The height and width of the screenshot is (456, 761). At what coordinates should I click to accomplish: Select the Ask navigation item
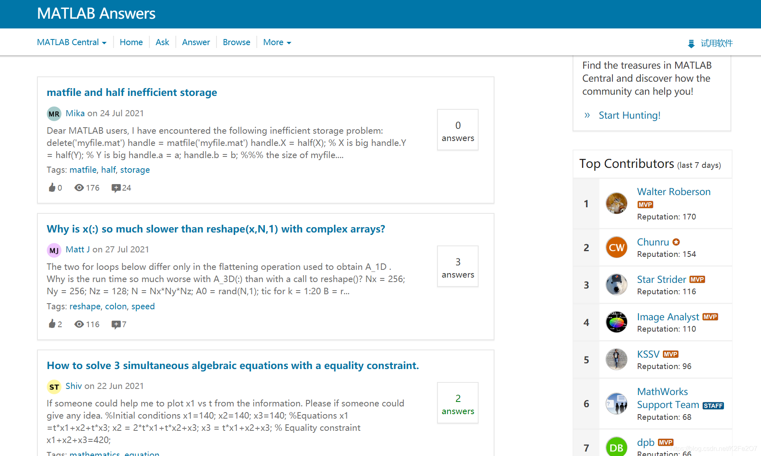(162, 42)
